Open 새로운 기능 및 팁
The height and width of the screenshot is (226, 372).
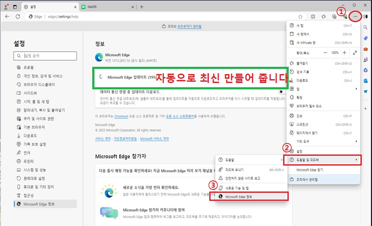click(251, 188)
